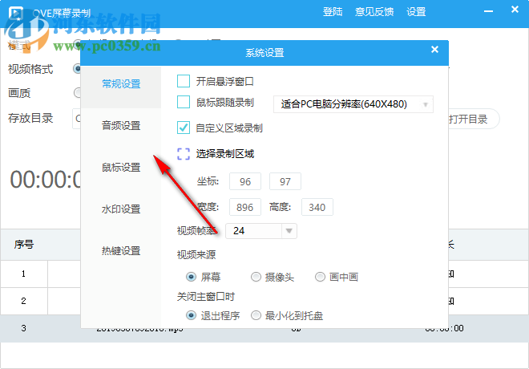Click the Y coordinate field showing 97

(285, 181)
